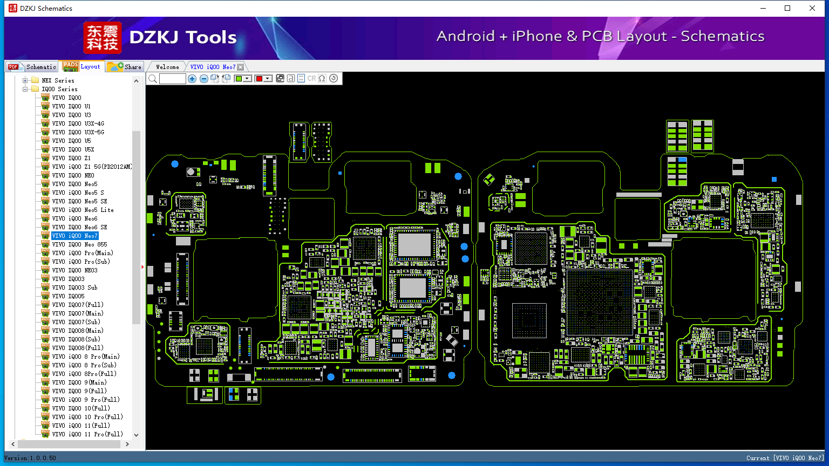Select VIVO iQOO Neo5 SE entry
This screenshot has width=829, height=466.
(79, 201)
